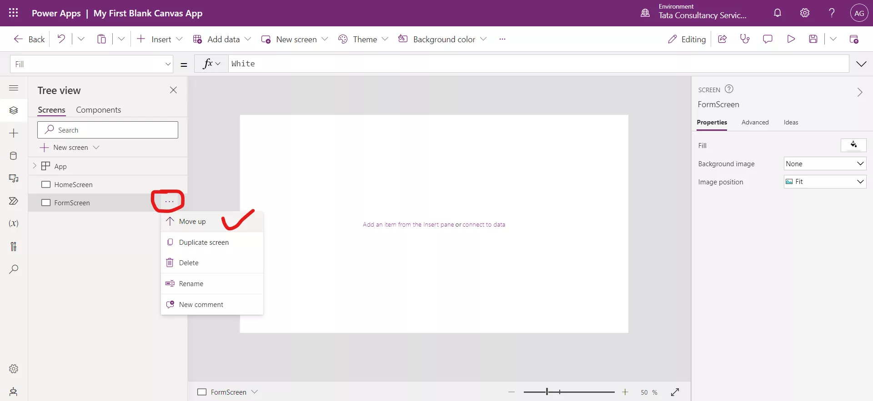Image resolution: width=873 pixels, height=401 pixels.
Task: Open the Insert plus icon in left rail
Action: coord(14,133)
